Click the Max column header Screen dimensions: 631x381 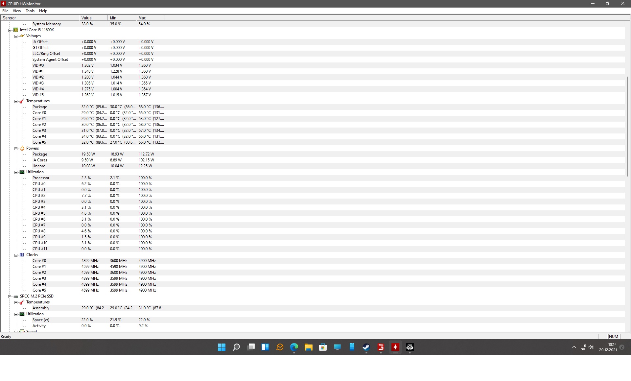pyautogui.click(x=150, y=18)
